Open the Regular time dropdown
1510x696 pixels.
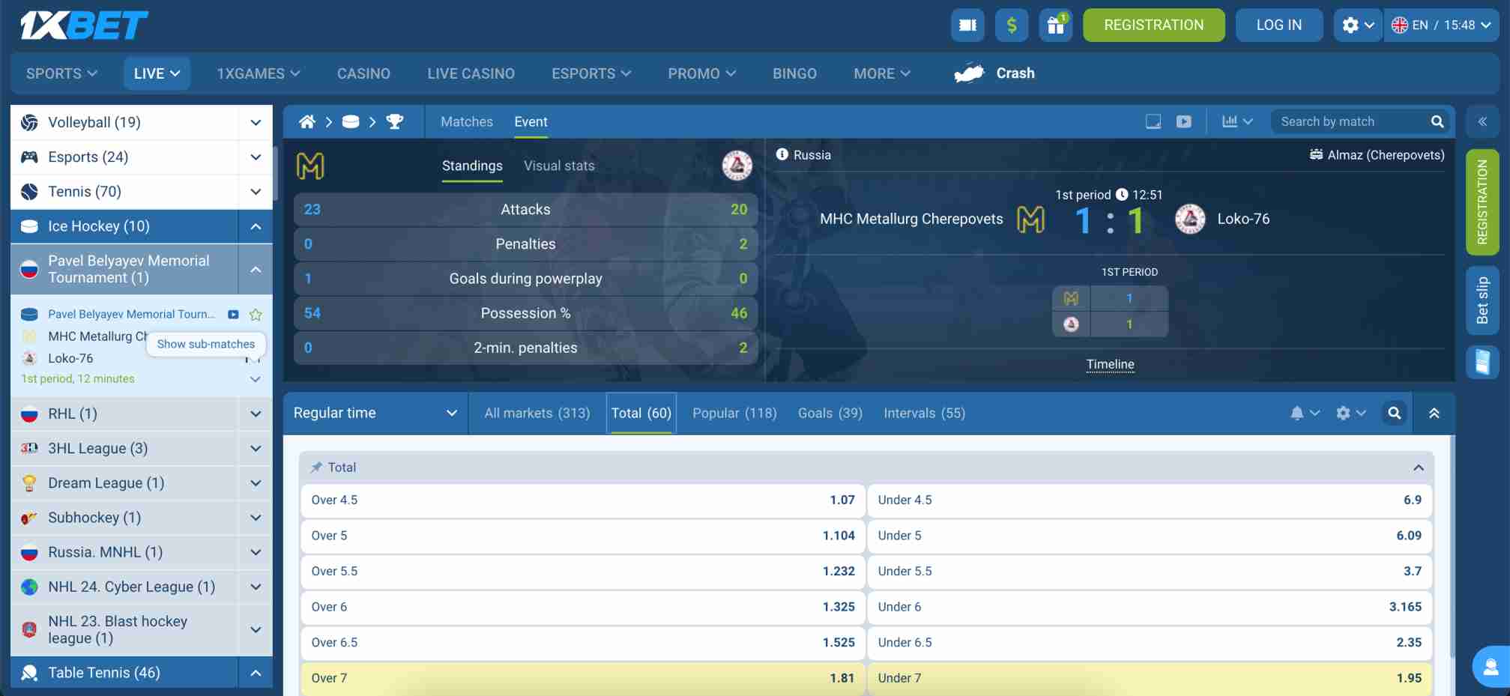coord(375,413)
